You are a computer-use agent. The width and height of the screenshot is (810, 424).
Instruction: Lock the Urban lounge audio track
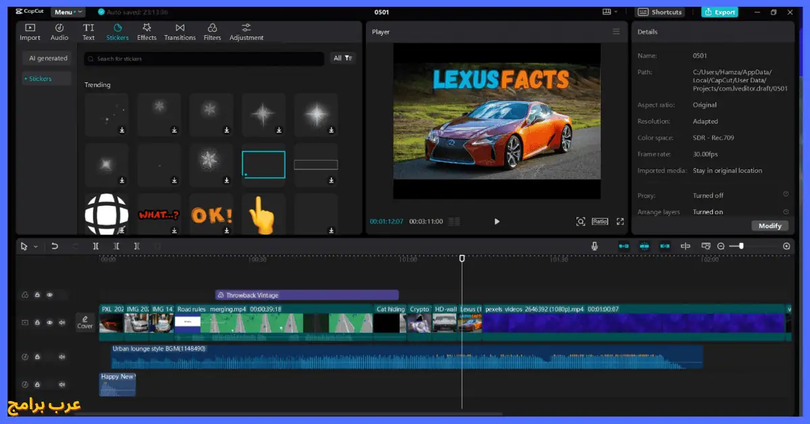[x=37, y=356]
